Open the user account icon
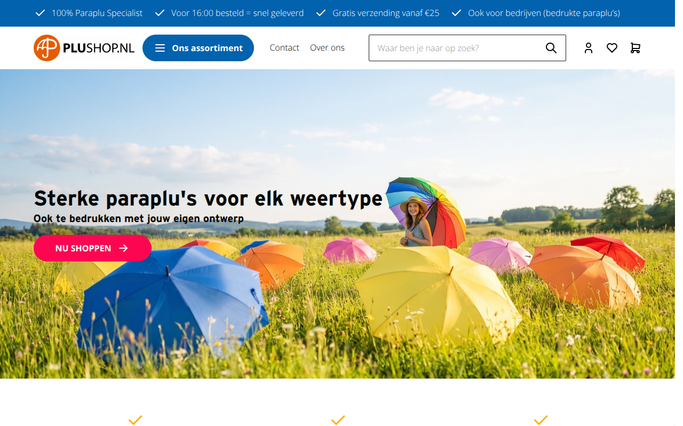Screen dimensions: 683x426 pyautogui.click(x=589, y=48)
